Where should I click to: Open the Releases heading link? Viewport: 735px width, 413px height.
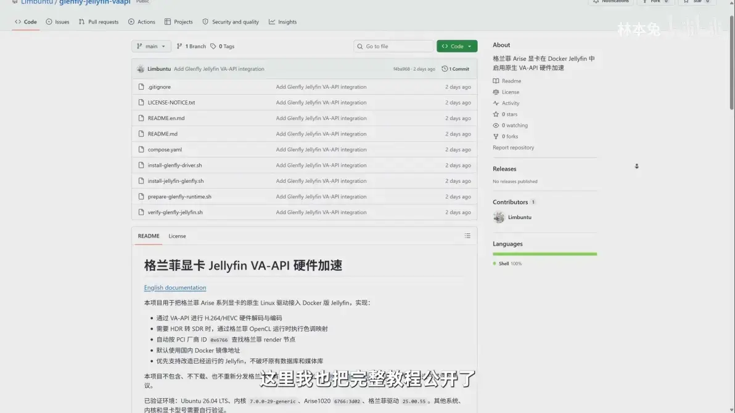pyautogui.click(x=504, y=169)
